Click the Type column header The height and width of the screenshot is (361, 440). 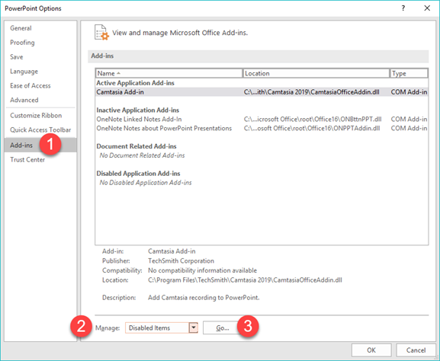tap(409, 73)
